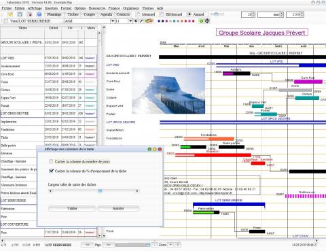Select the rightmost red color swatch
The width and height of the screenshot is (326, 251).
click(x=193, y=21)
